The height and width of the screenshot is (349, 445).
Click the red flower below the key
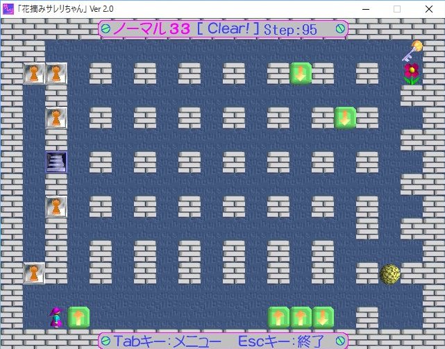coord(412,73)
